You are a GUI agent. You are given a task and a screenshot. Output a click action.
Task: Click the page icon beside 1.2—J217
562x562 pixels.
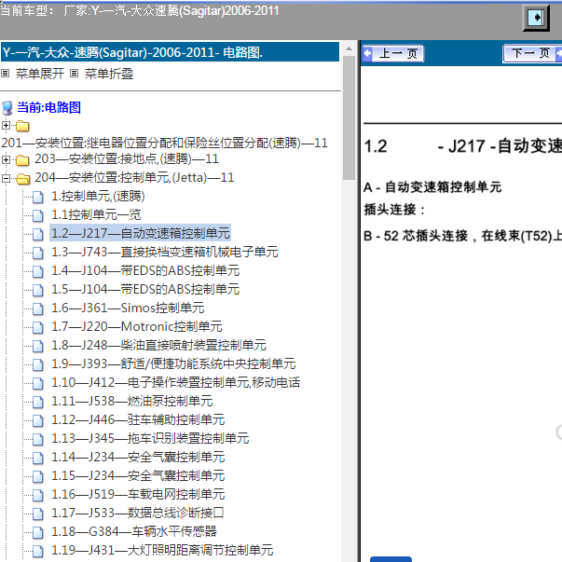click(37, 235)
